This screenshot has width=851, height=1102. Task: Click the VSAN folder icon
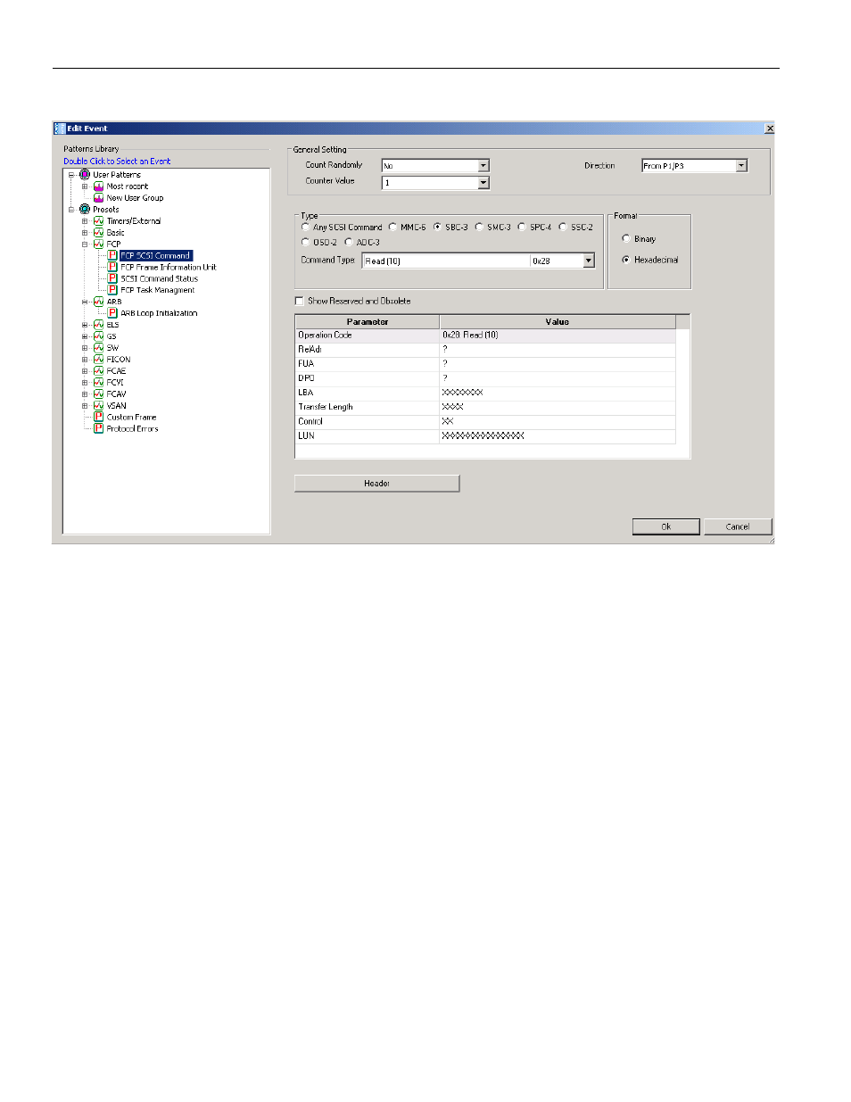tap(99, 406)
